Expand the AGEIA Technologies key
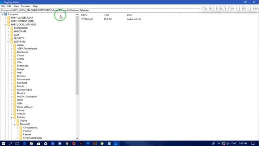 pos(12,49)
